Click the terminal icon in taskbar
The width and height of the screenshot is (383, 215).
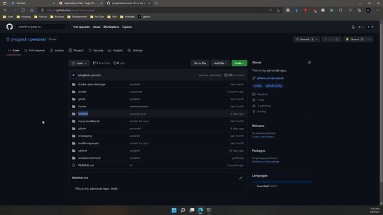tap(209, 210)
